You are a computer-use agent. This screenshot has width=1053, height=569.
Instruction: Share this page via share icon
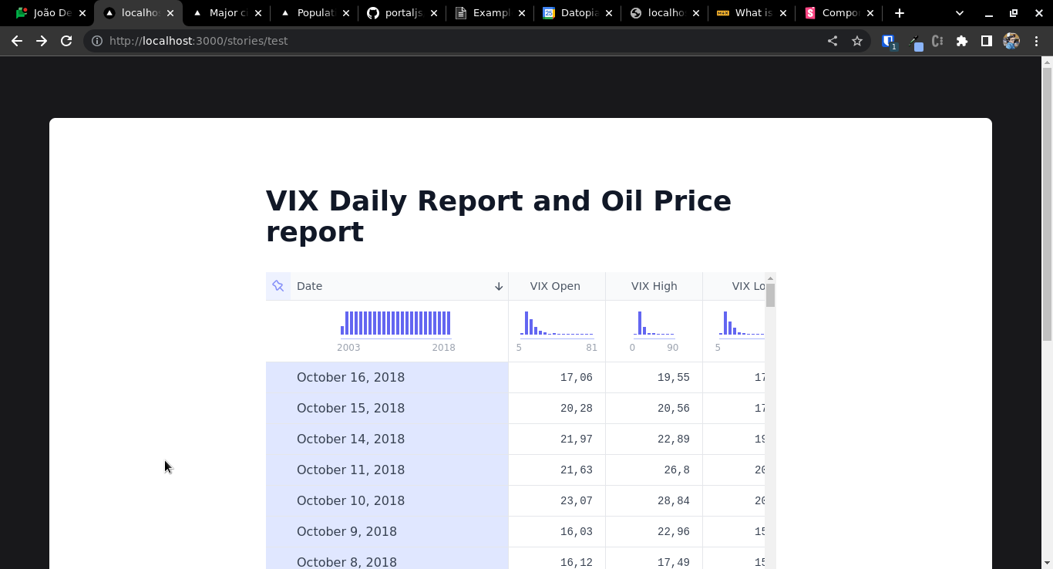[x=833, y=41]
